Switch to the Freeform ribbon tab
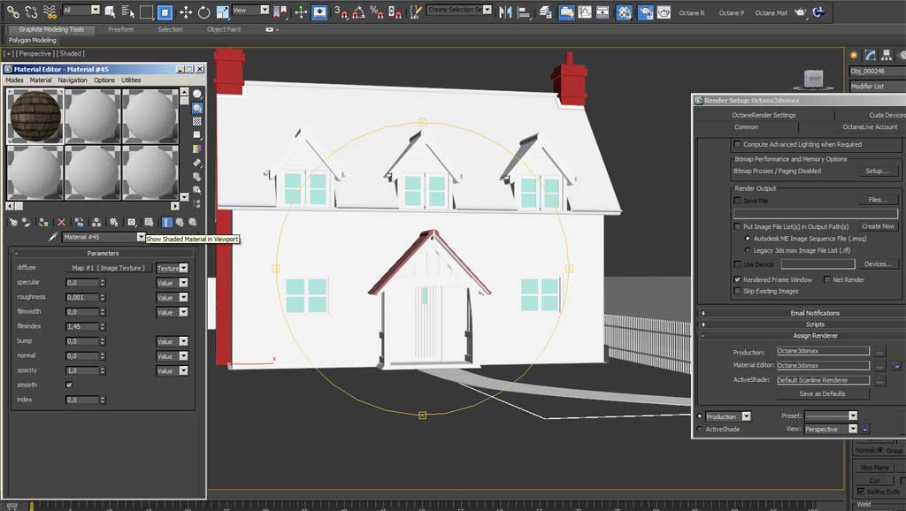906x511 pixels. 120,29
